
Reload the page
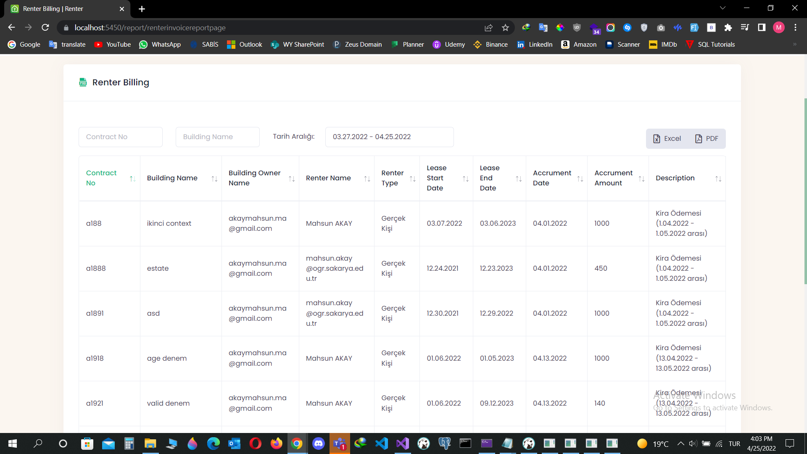point(45,28)
